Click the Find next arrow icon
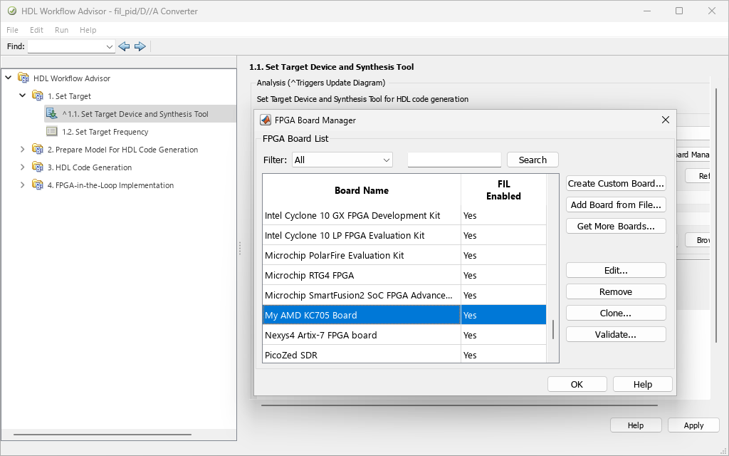Viewport: 729px width, 456px height. tap(140, 46)
